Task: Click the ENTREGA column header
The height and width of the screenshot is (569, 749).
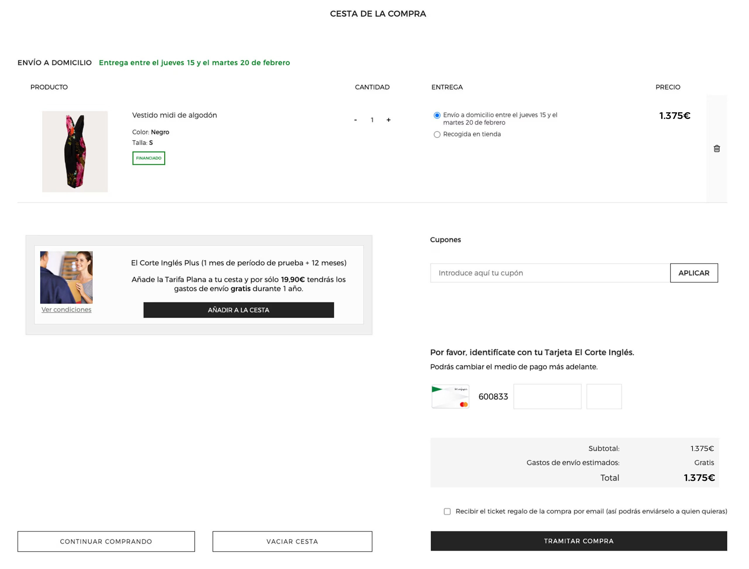Action: [447, 87]
